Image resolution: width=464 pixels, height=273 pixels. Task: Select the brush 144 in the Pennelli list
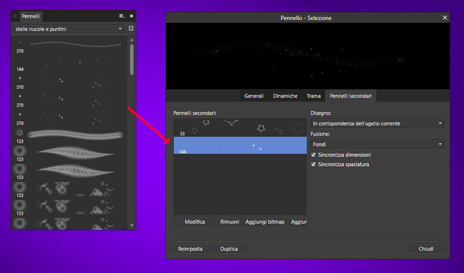[69, 64]
